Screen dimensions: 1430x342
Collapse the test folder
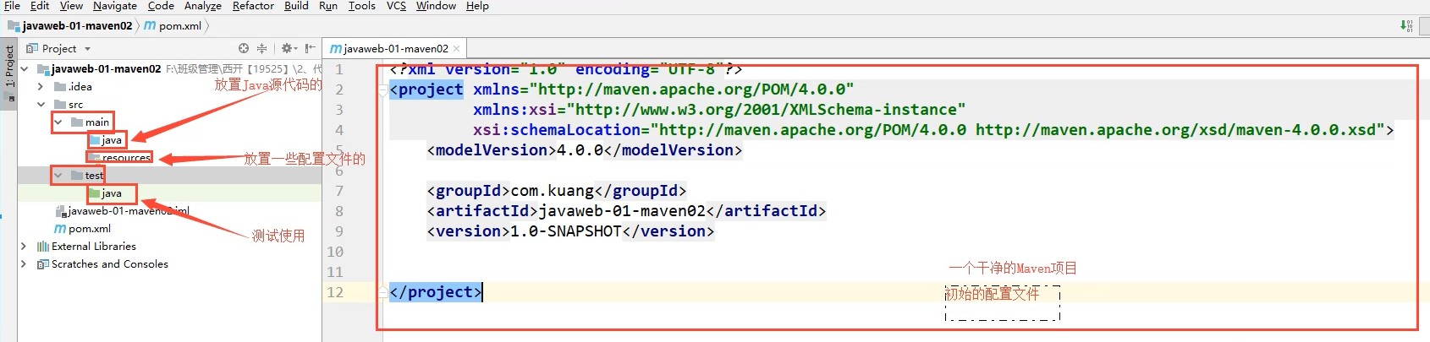tap(58, 176)
